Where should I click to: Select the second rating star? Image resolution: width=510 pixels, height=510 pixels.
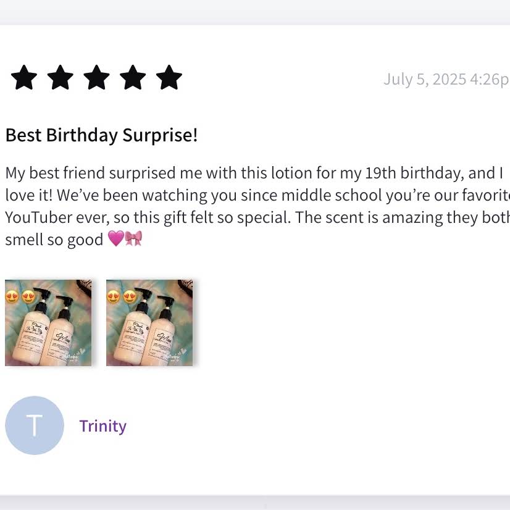click(x=61, y=78)
